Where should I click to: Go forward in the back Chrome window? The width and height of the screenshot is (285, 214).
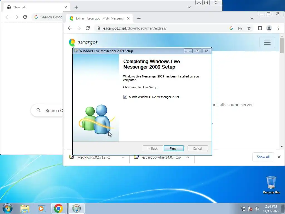point(16,17)
